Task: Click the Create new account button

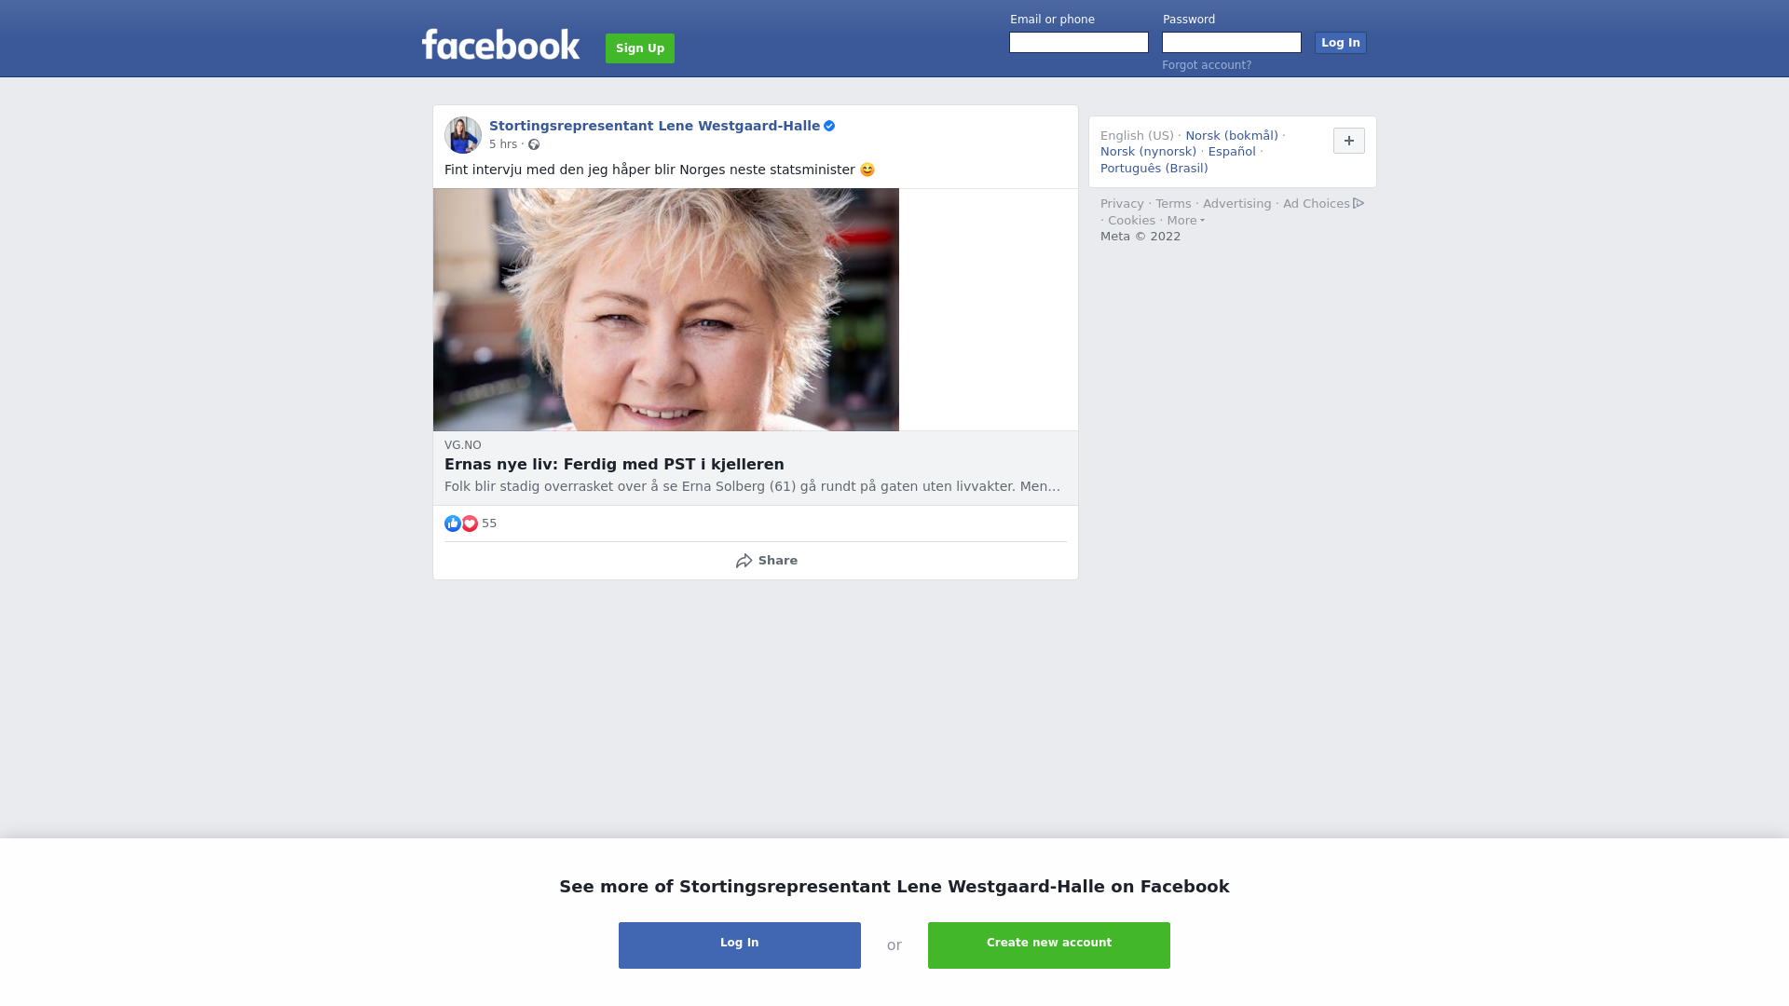Action: tap(1049, 945)
